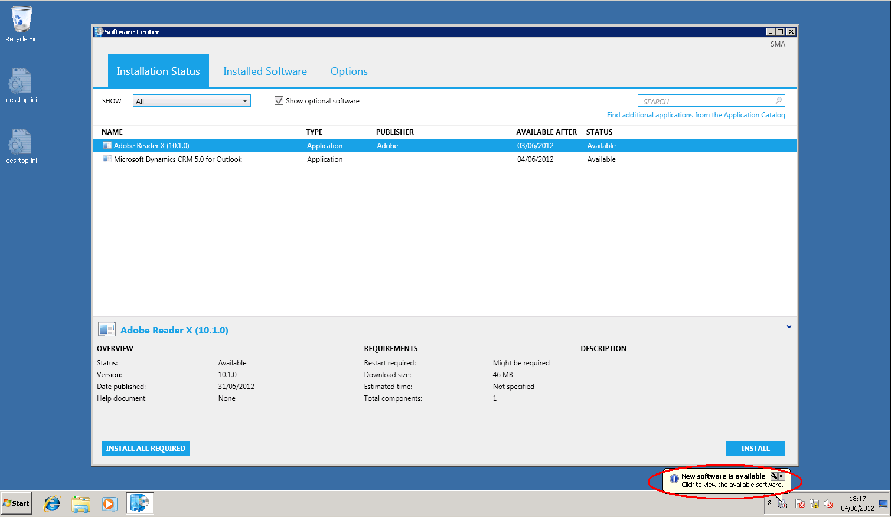
Task: Click the New software is available balloon
Action: (726, 480)
